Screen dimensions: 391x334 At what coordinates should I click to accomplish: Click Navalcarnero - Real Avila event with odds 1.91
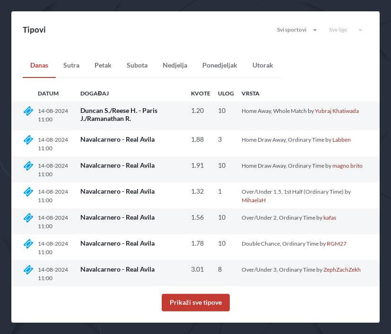pos(117,165)
